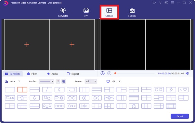Image resolution: width=195 pixels, height=123 pixels.
Task: Select the arch with cross template
Action: [x=109, y=98]
